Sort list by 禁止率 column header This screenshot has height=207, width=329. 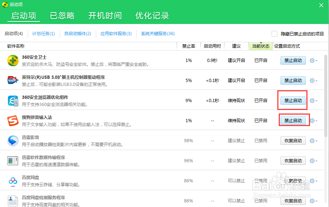point(189,46)
